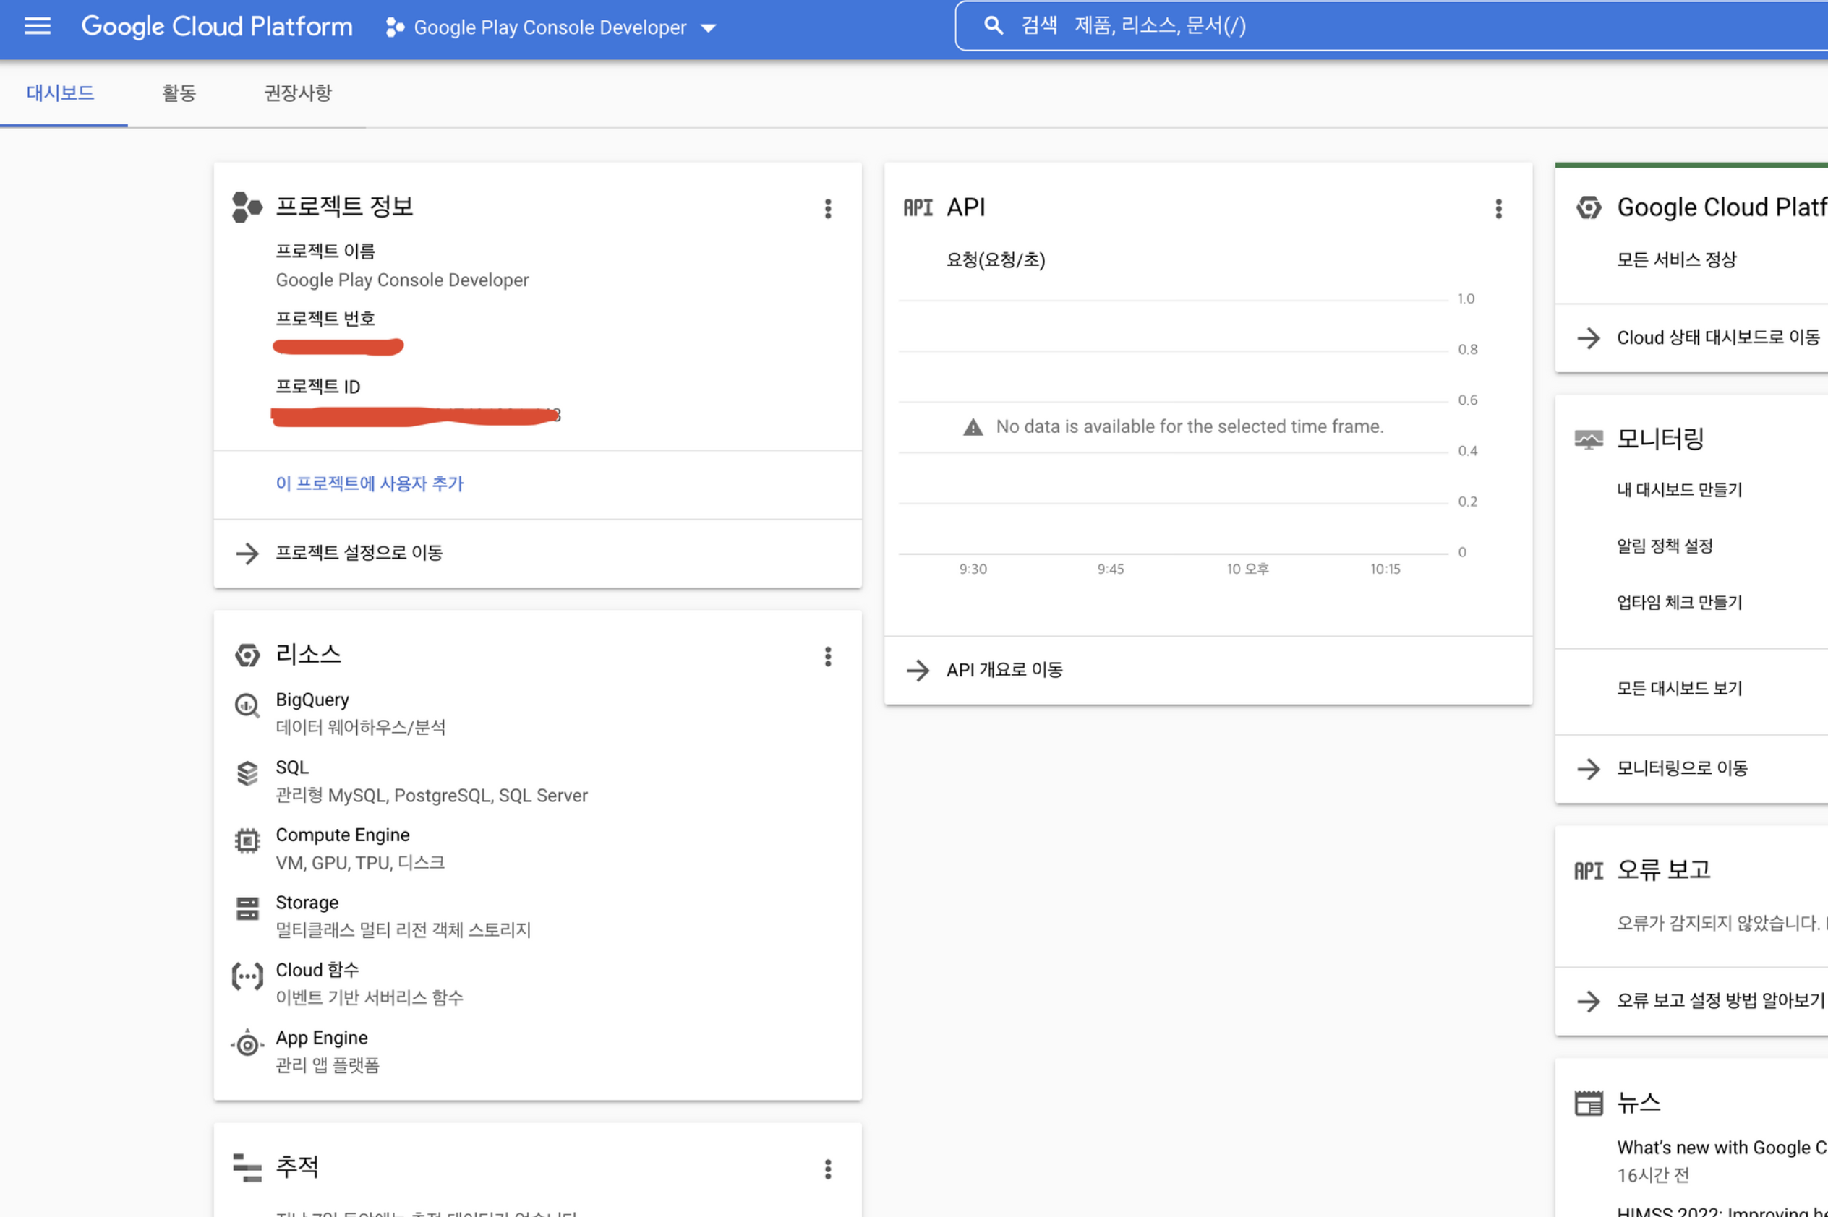Open the 리소스 card three-dot menu
Image resolution: width=1828 pixels, height=1217 pixels.
point(828,657)
